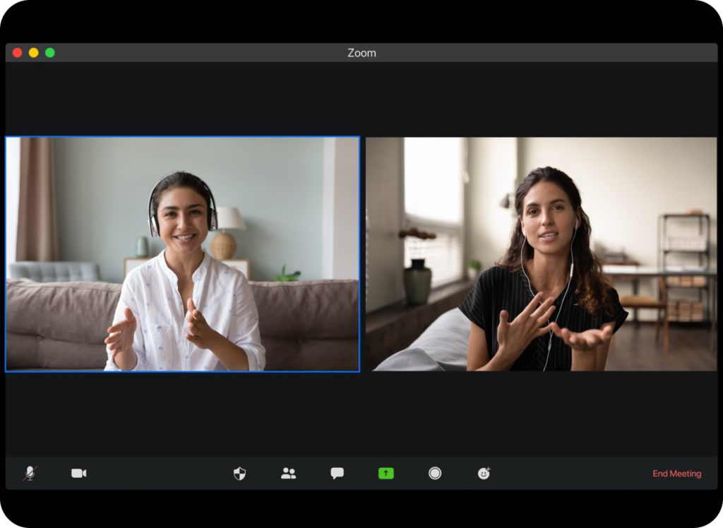
Task: Select the video of woman in black shirt
Action: [541, 254]
